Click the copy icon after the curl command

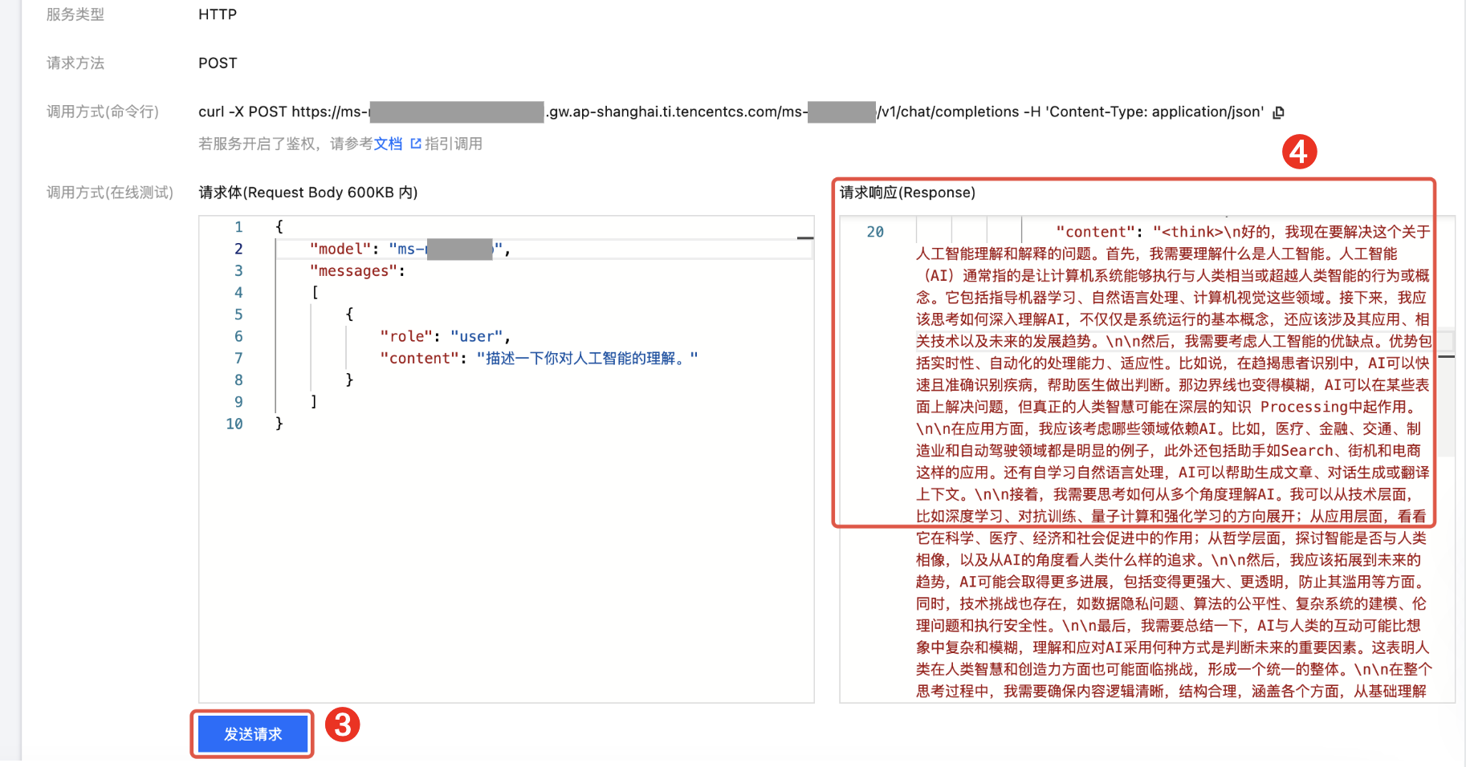1279,112
